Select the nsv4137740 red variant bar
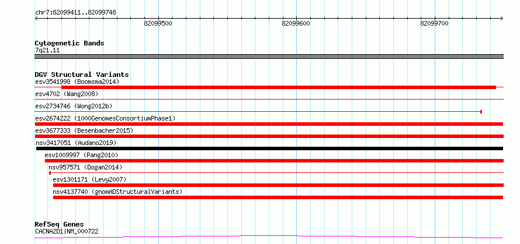 [278, 197]
